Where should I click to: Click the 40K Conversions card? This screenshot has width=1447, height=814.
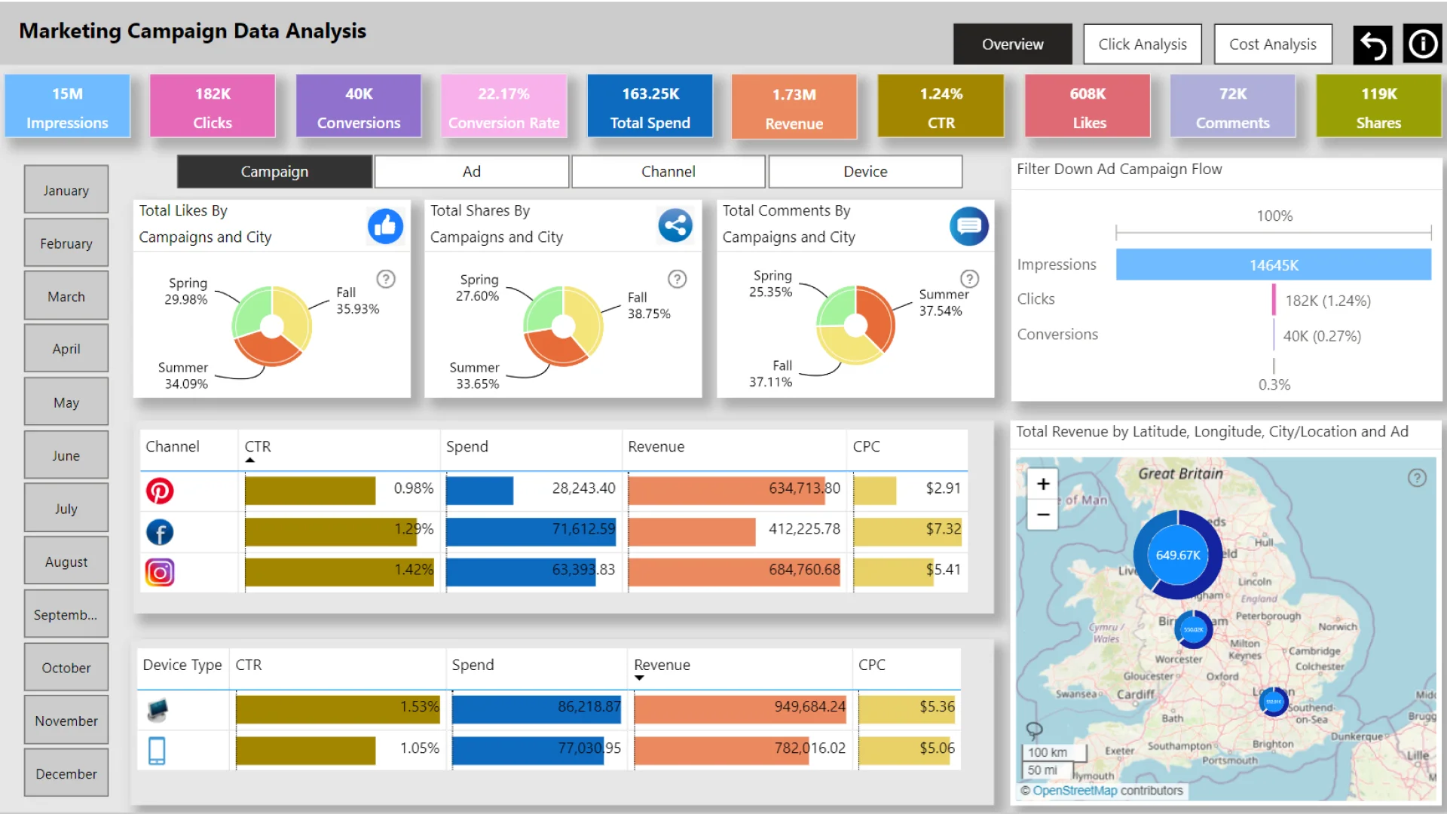(359, 106)
